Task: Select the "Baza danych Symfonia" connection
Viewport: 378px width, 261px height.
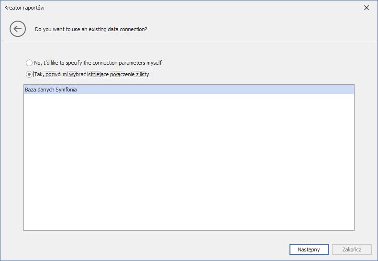Action: [x=189, y=90]
